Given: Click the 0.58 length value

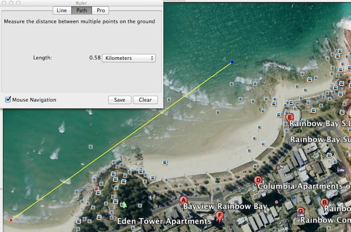Looking at the screenshot, I should click(95, 58).
